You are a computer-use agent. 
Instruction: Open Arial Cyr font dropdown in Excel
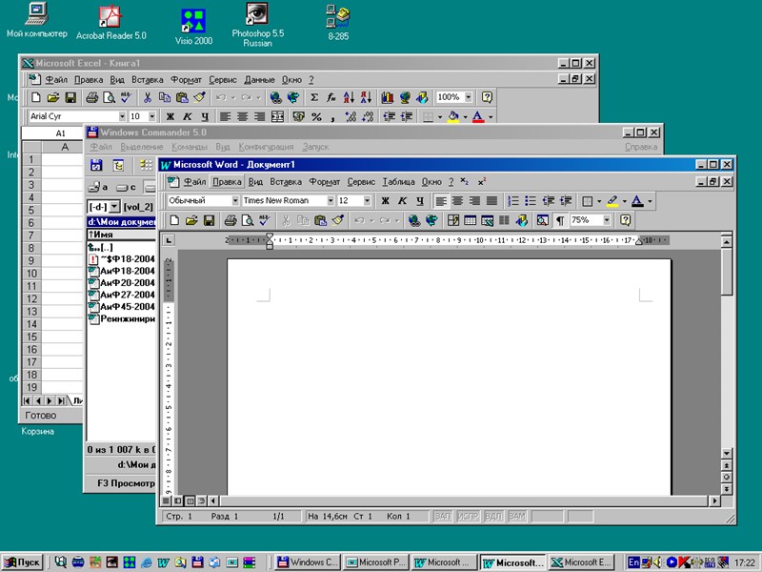pyautogui.click(x=123, y=116)
